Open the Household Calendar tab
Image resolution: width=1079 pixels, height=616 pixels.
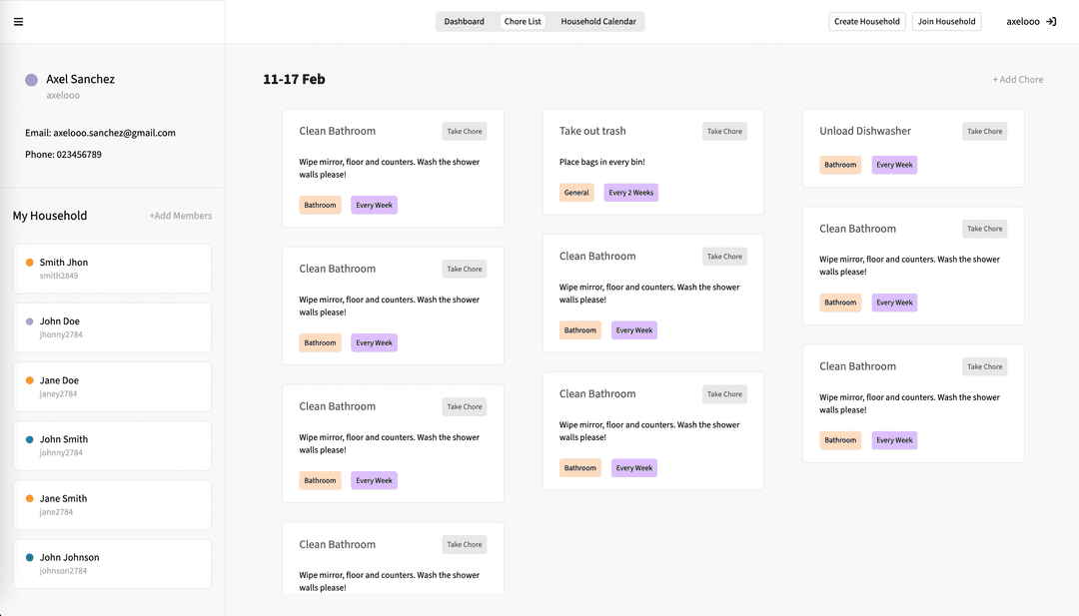click(x=598, y=21)
